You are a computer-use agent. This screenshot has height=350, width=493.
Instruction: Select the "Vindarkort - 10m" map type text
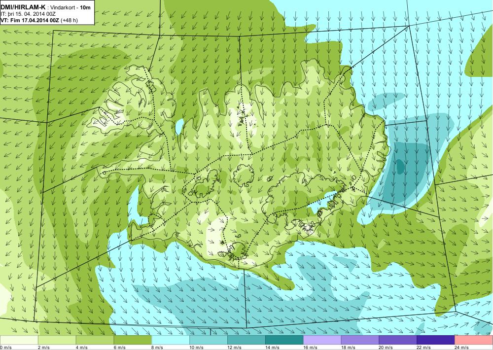71,7
